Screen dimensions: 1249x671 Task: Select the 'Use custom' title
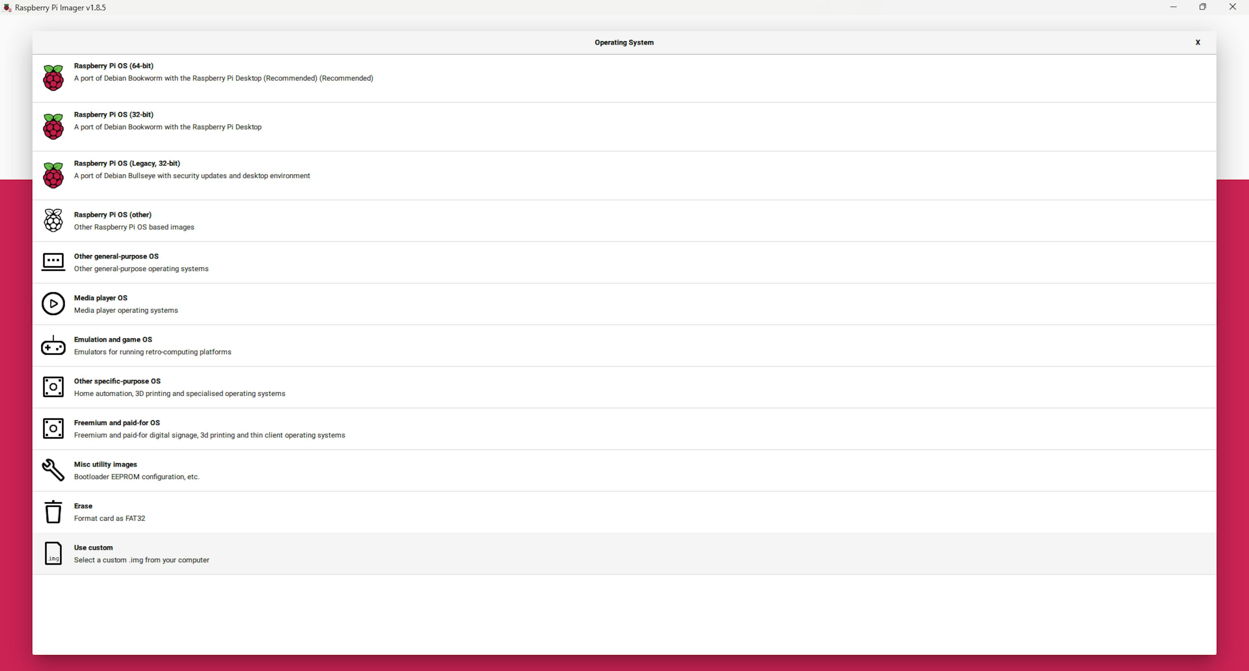tap(93, 548)
